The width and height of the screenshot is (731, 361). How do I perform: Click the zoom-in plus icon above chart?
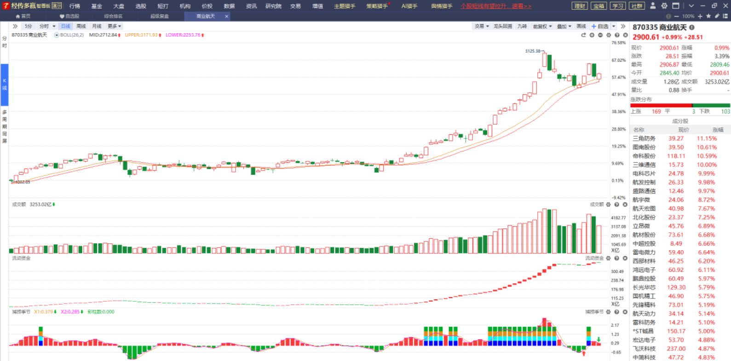click(592, 35)
